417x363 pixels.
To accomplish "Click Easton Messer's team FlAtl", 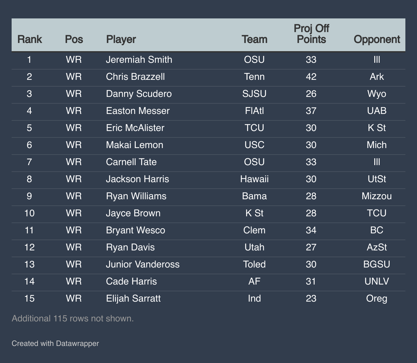I will pos(254,111).
